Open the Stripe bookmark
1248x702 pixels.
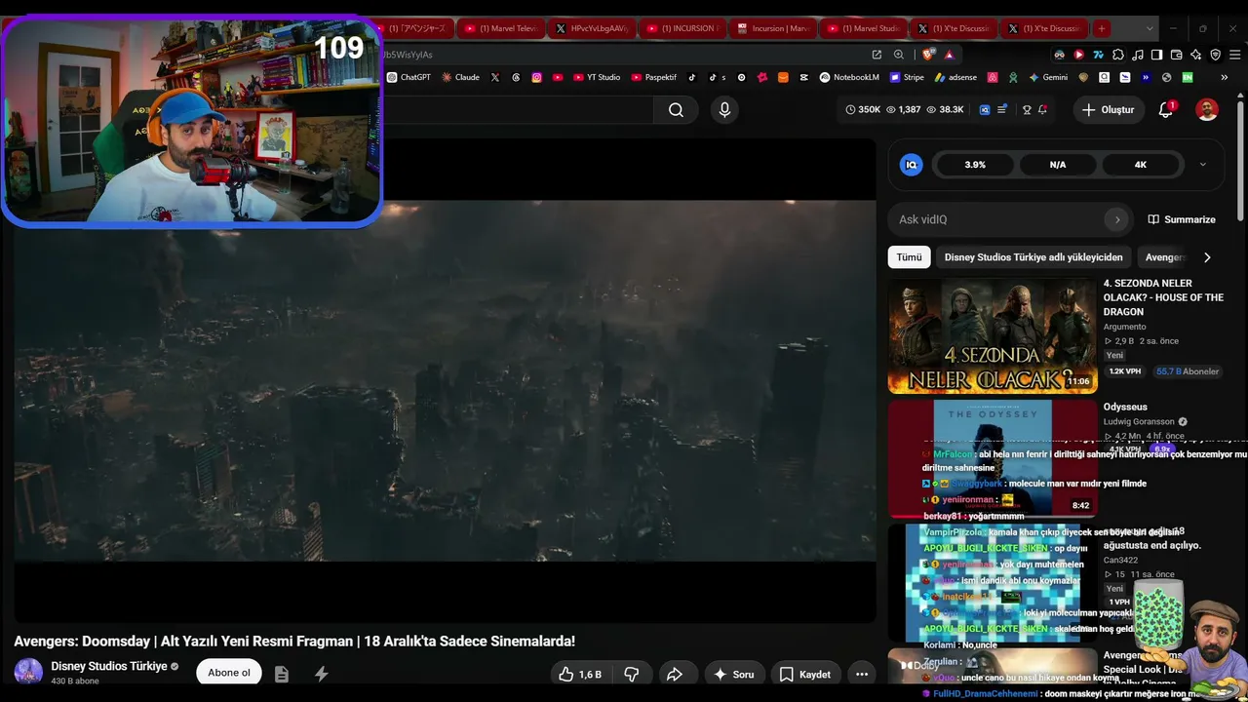(x=907, y=77)
